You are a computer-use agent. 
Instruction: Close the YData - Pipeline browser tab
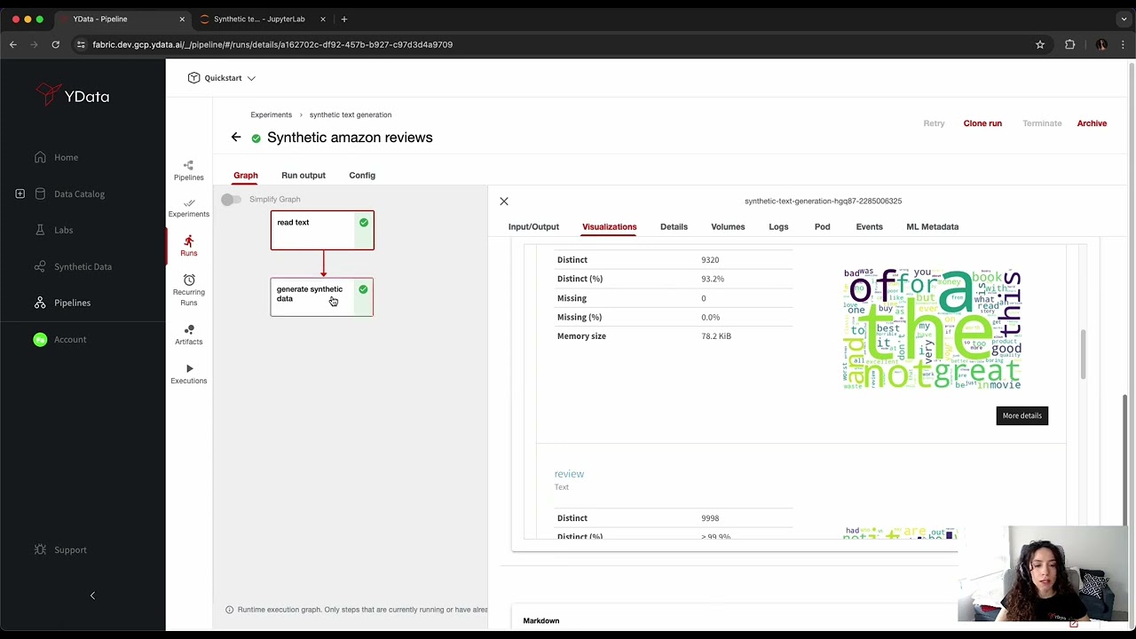coord(182,19)
